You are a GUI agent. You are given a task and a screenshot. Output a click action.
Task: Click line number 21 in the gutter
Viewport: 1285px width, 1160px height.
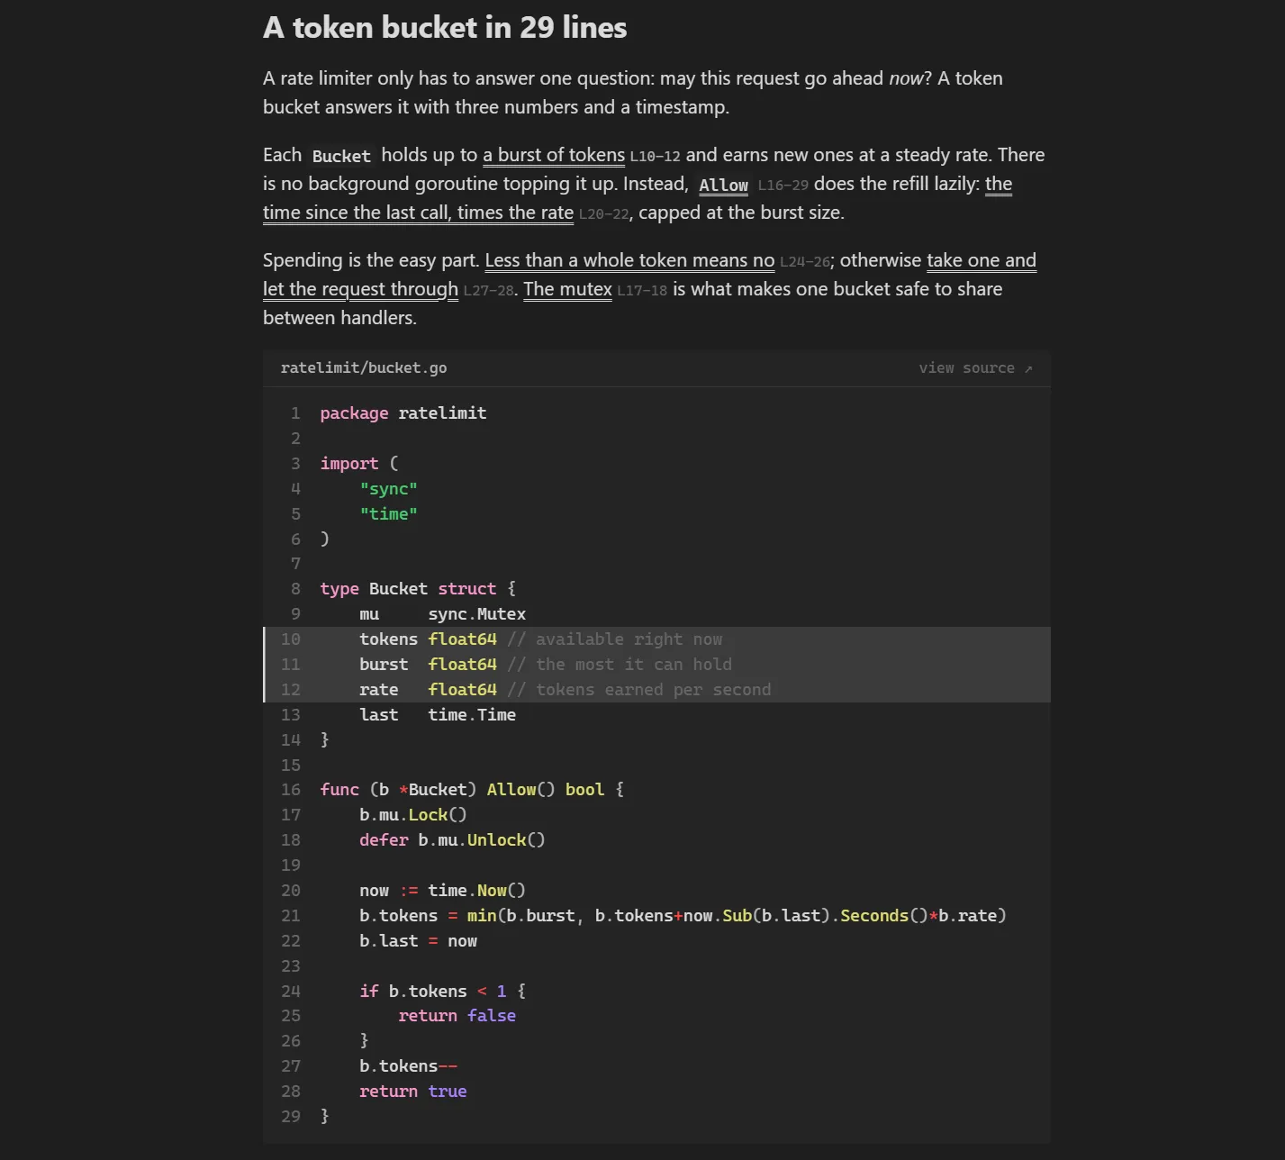[x=291, y=916]
